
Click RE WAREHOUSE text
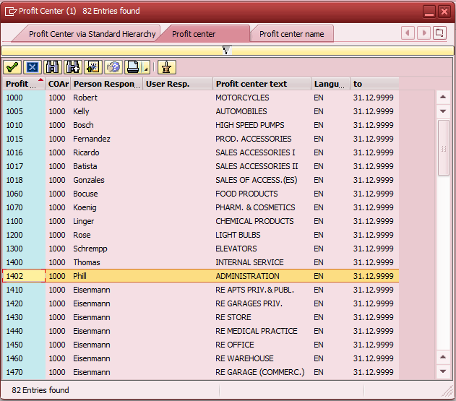244,358
